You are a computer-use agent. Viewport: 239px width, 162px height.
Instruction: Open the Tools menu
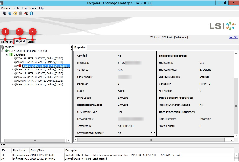(32, 8)
